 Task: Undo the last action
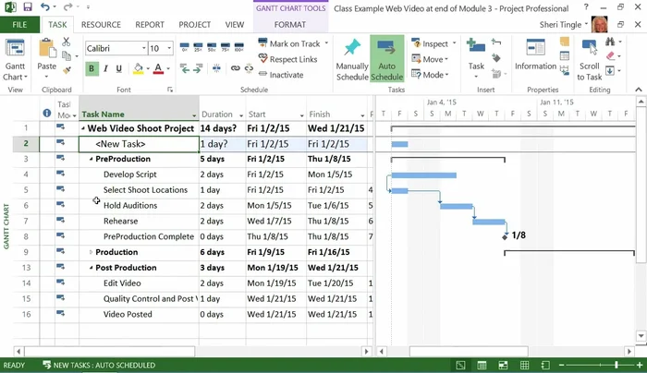point(45,7)
